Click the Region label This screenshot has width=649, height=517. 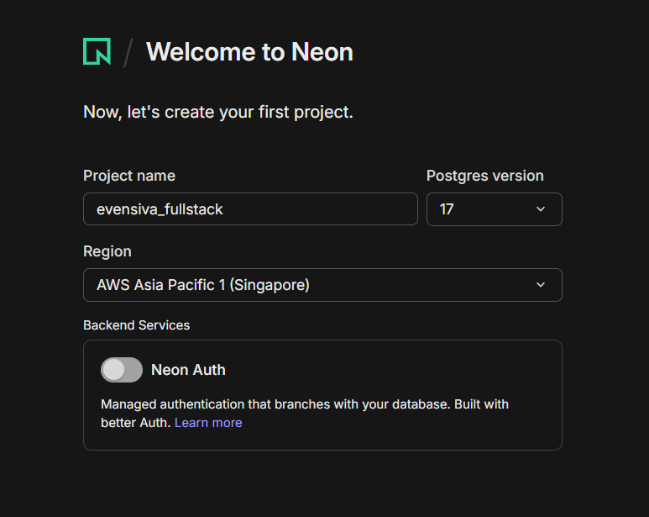coord(107,251)
